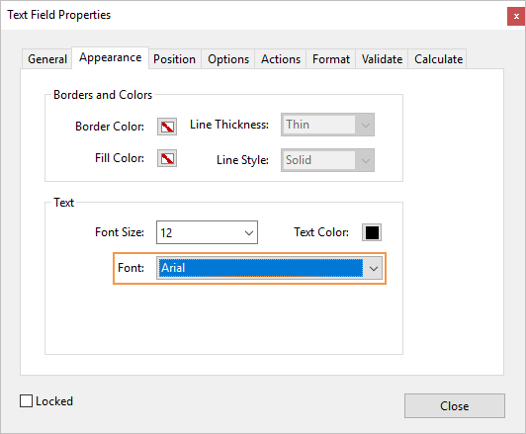Open the Border Color picker swatch
Viewport: 526px width, 434px height.
pos(167,127)
